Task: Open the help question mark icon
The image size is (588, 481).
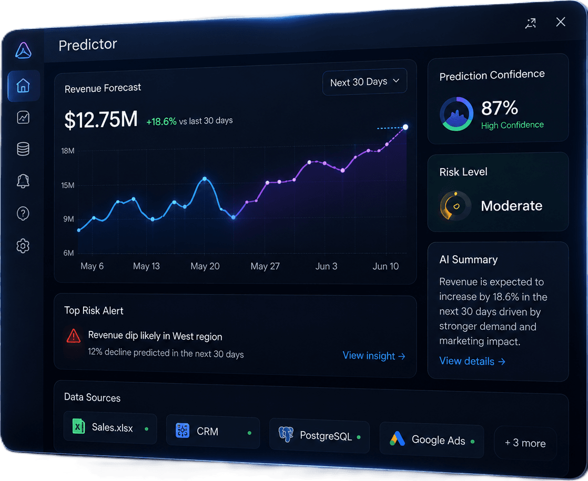Action: [x=23, y=213]
